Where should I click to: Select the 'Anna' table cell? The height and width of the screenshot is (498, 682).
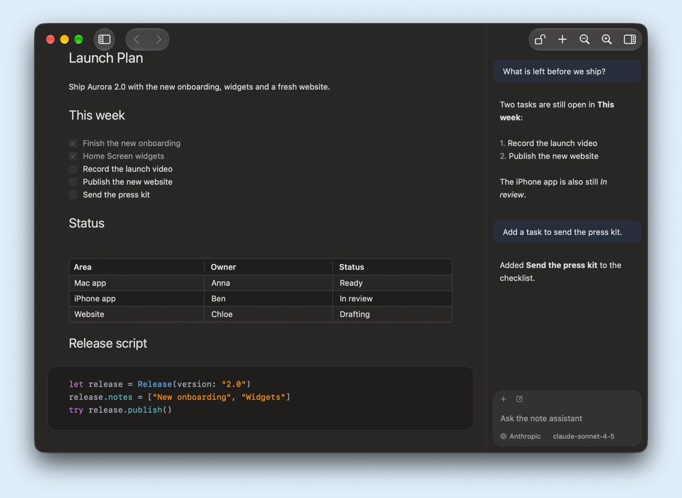[268, 283]
